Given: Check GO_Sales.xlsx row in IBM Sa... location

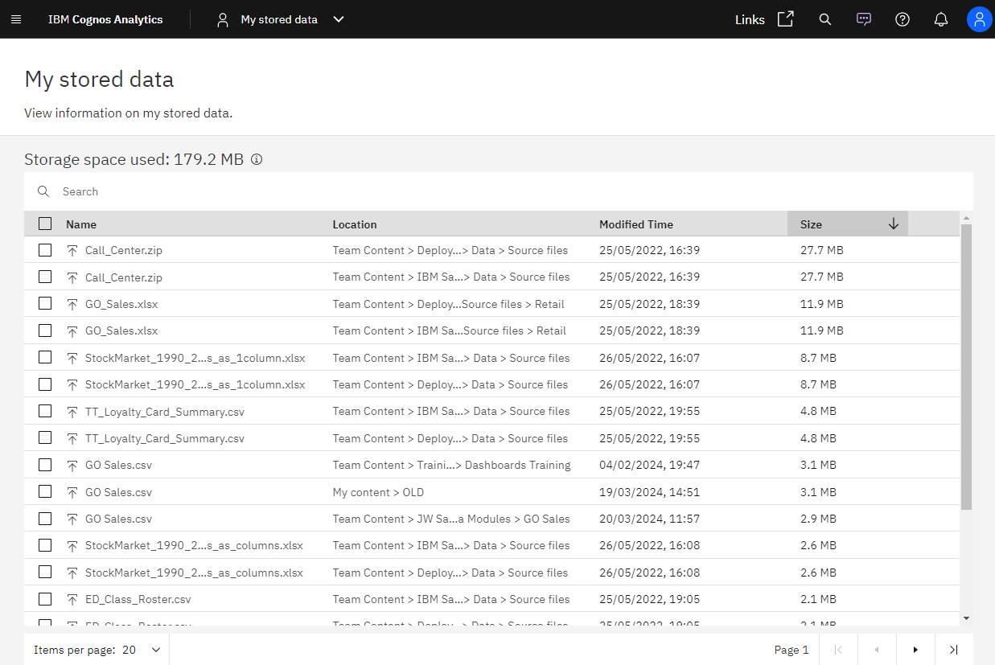Looking at the screenshot, I should tap(45, 330).
